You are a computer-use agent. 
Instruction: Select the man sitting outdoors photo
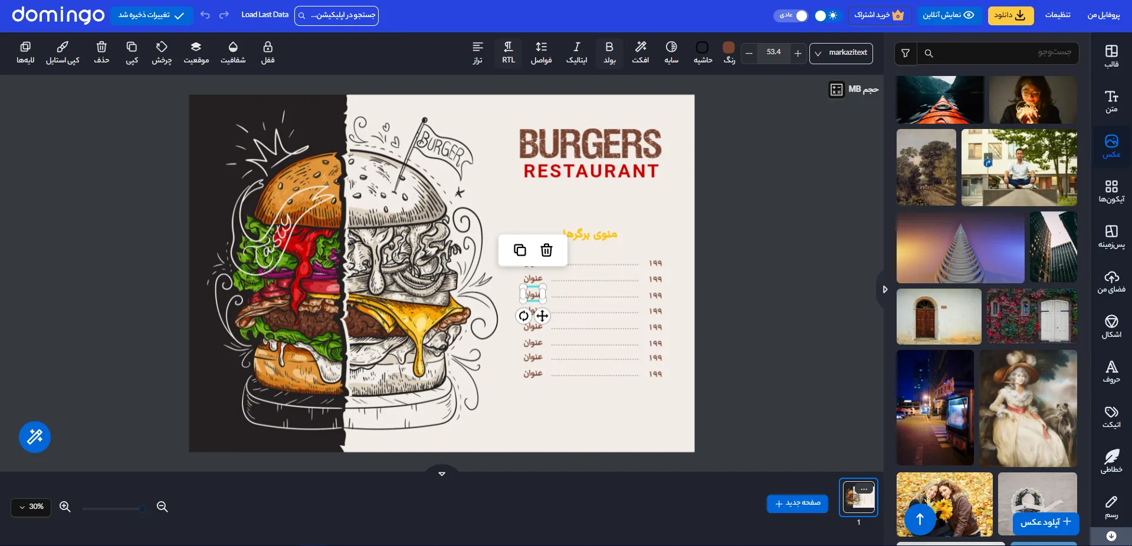coord(1019,168)
